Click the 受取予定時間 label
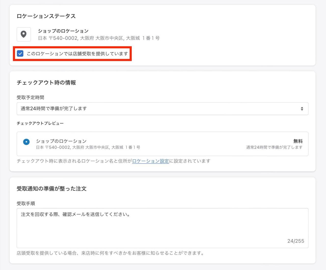The height and width of the screenshot is (270, 326). click(x=30, y=97)
